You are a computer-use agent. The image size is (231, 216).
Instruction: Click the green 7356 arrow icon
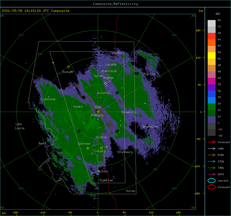[x=211, y=168]
